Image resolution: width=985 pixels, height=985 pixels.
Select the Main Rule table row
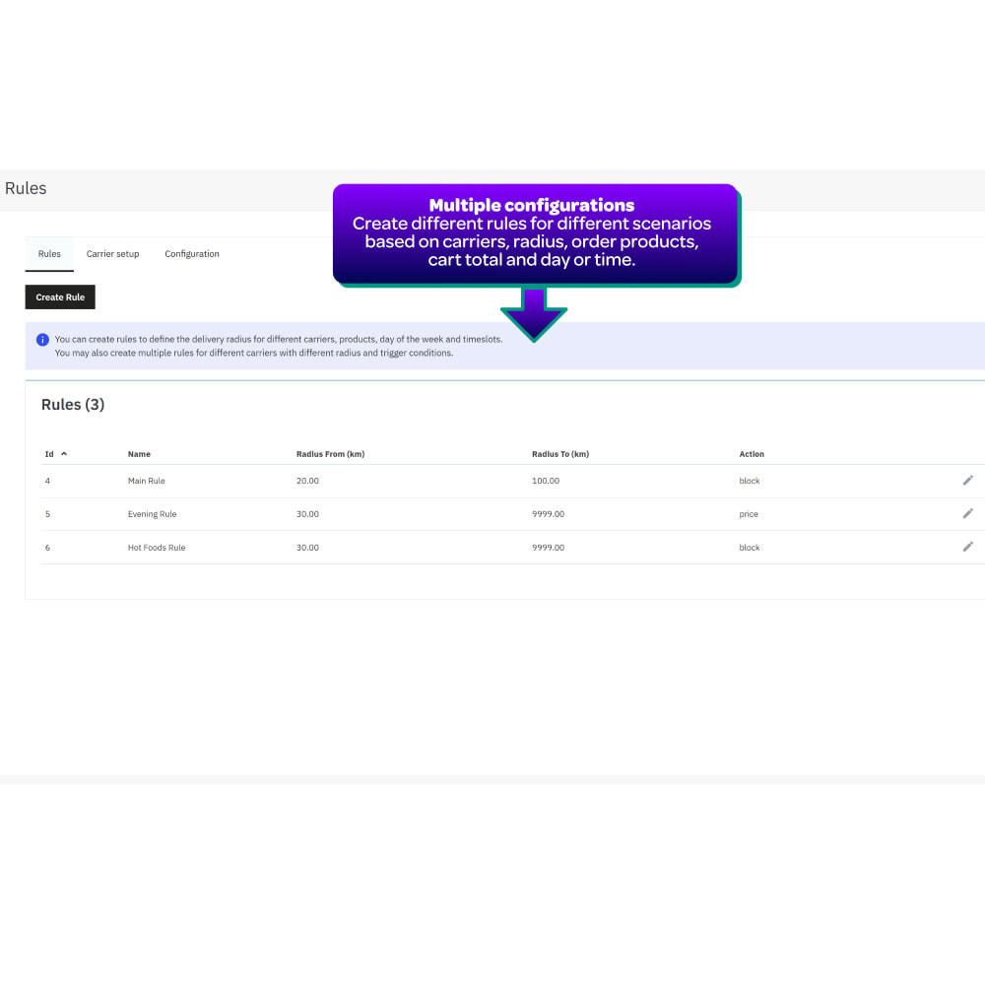[x=394, y=481]
